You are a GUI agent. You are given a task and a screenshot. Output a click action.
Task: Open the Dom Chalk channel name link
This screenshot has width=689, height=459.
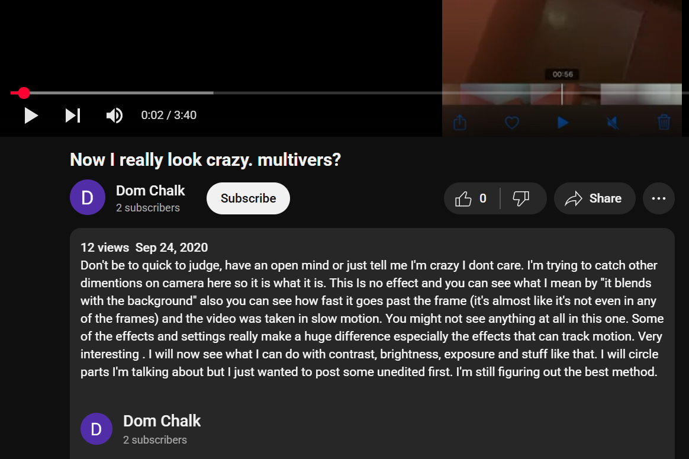point(150,191)
